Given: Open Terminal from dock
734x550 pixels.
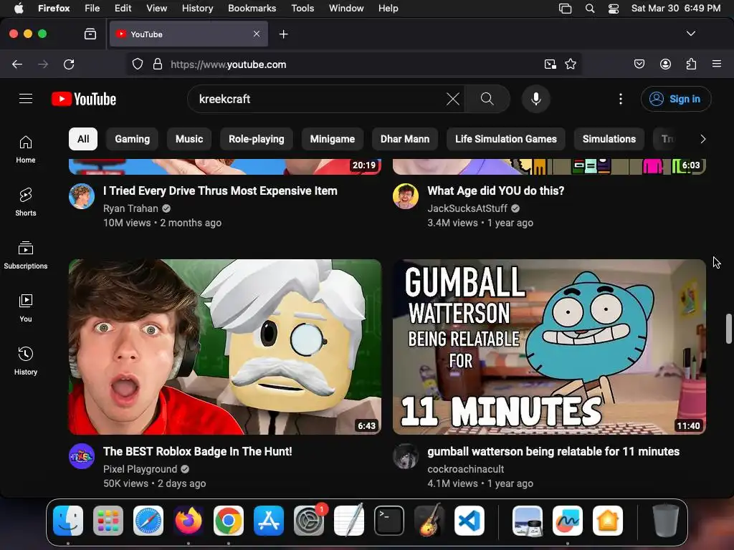Looking at the screenshot, I should pyautogui.click(x=389, y=521).
